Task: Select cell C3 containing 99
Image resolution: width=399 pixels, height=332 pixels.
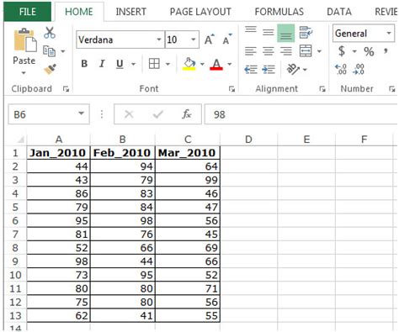Action: coord(188,180)
